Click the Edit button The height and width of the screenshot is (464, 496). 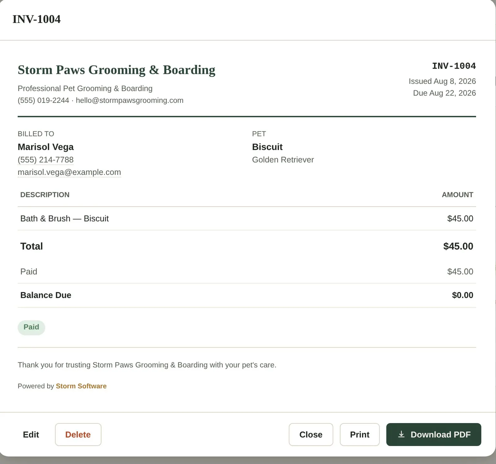[x=31, y=435]
